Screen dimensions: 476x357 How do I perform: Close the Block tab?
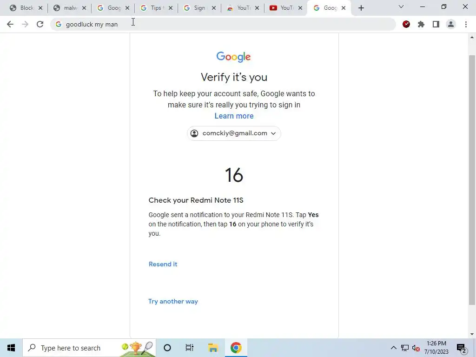(x=40, y=8)
